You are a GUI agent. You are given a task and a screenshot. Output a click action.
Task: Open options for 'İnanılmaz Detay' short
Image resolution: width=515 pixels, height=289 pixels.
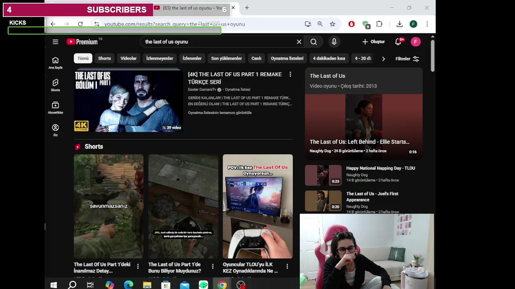[x=138, y=266]
